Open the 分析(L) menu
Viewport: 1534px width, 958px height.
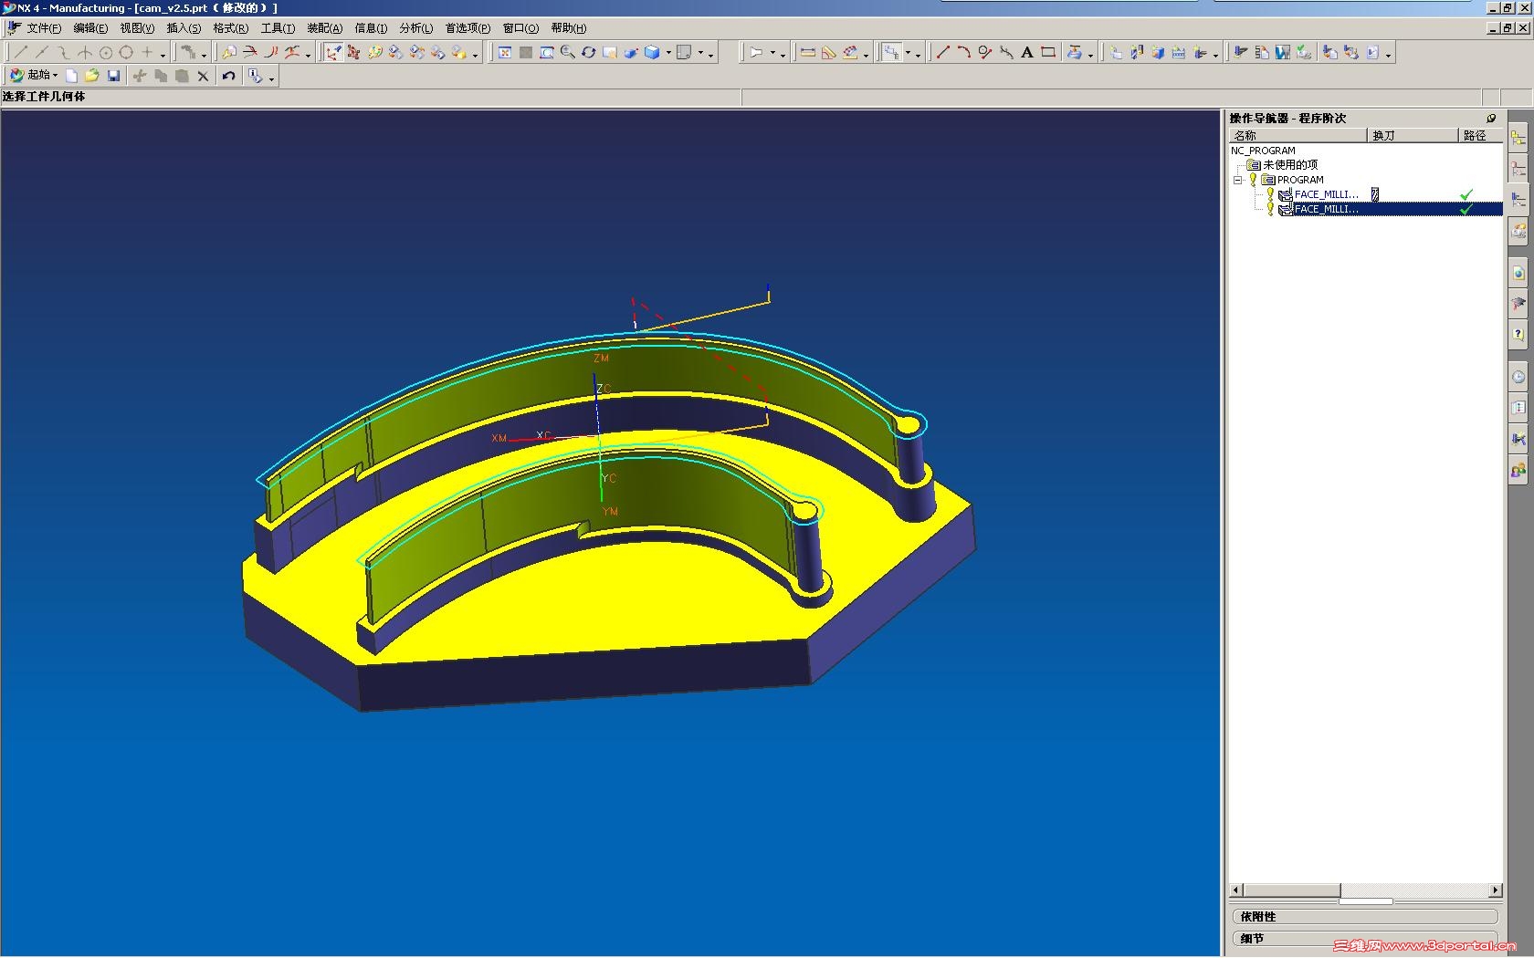[416, 28]
